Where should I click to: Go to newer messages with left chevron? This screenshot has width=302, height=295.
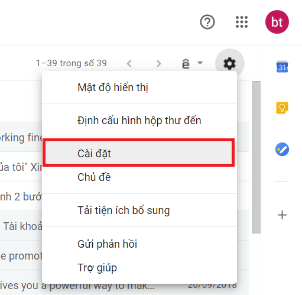(x=129, y=63)
